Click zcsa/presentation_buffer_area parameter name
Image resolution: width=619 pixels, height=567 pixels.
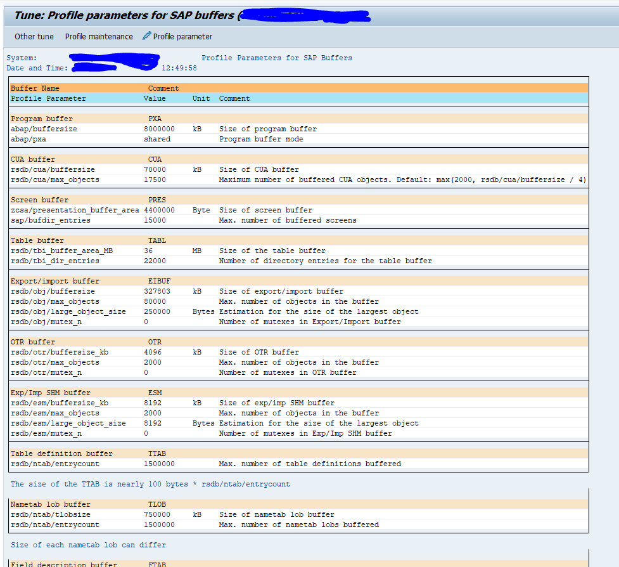75,210
